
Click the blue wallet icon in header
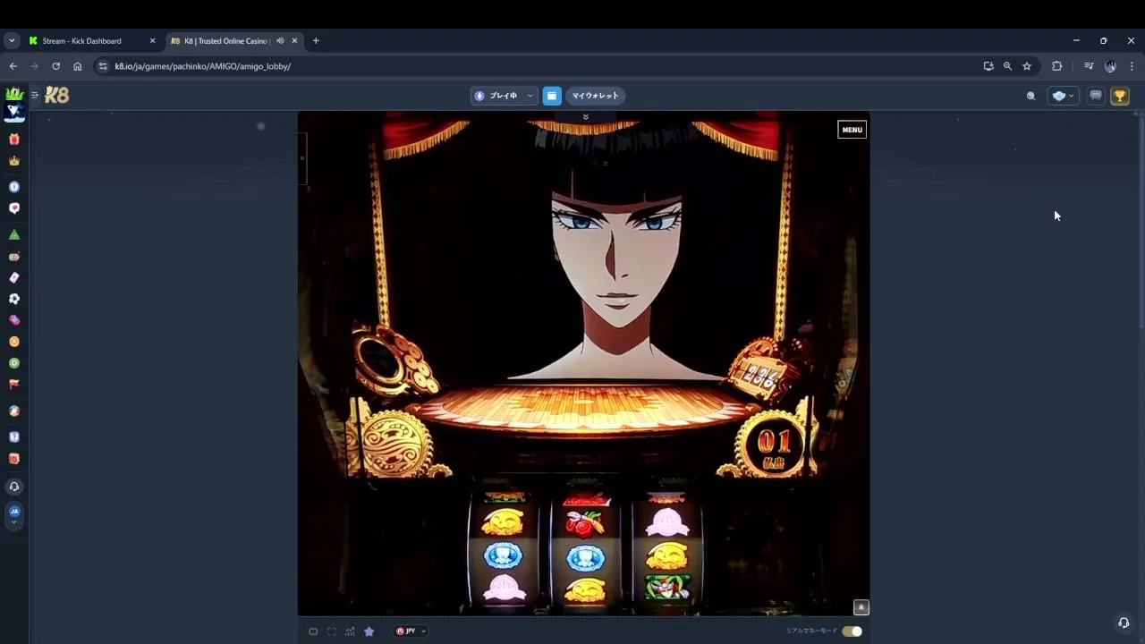click(552, 96)
